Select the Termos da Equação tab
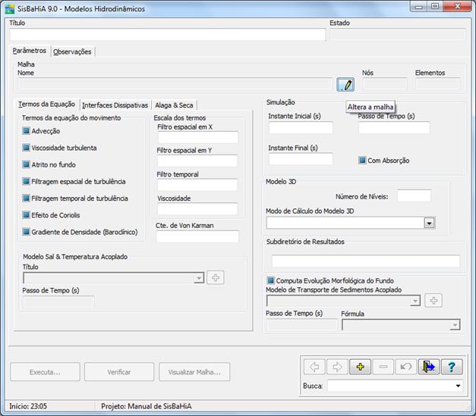The image size is (476, 416). (47, 105)
